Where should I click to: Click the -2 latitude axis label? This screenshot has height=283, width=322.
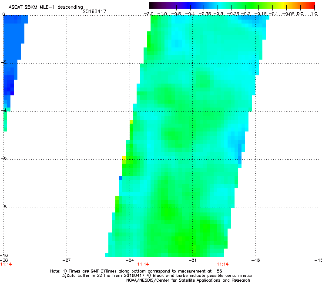(x=3, y=62)
